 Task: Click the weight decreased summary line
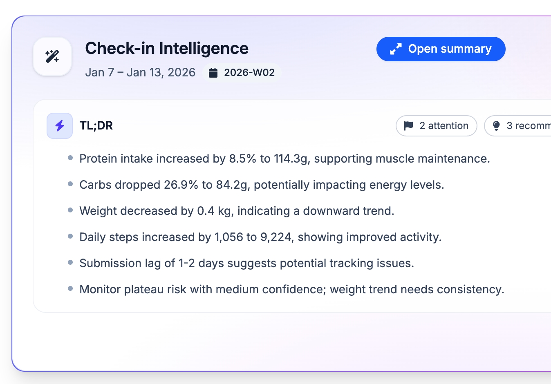[237, 211]
